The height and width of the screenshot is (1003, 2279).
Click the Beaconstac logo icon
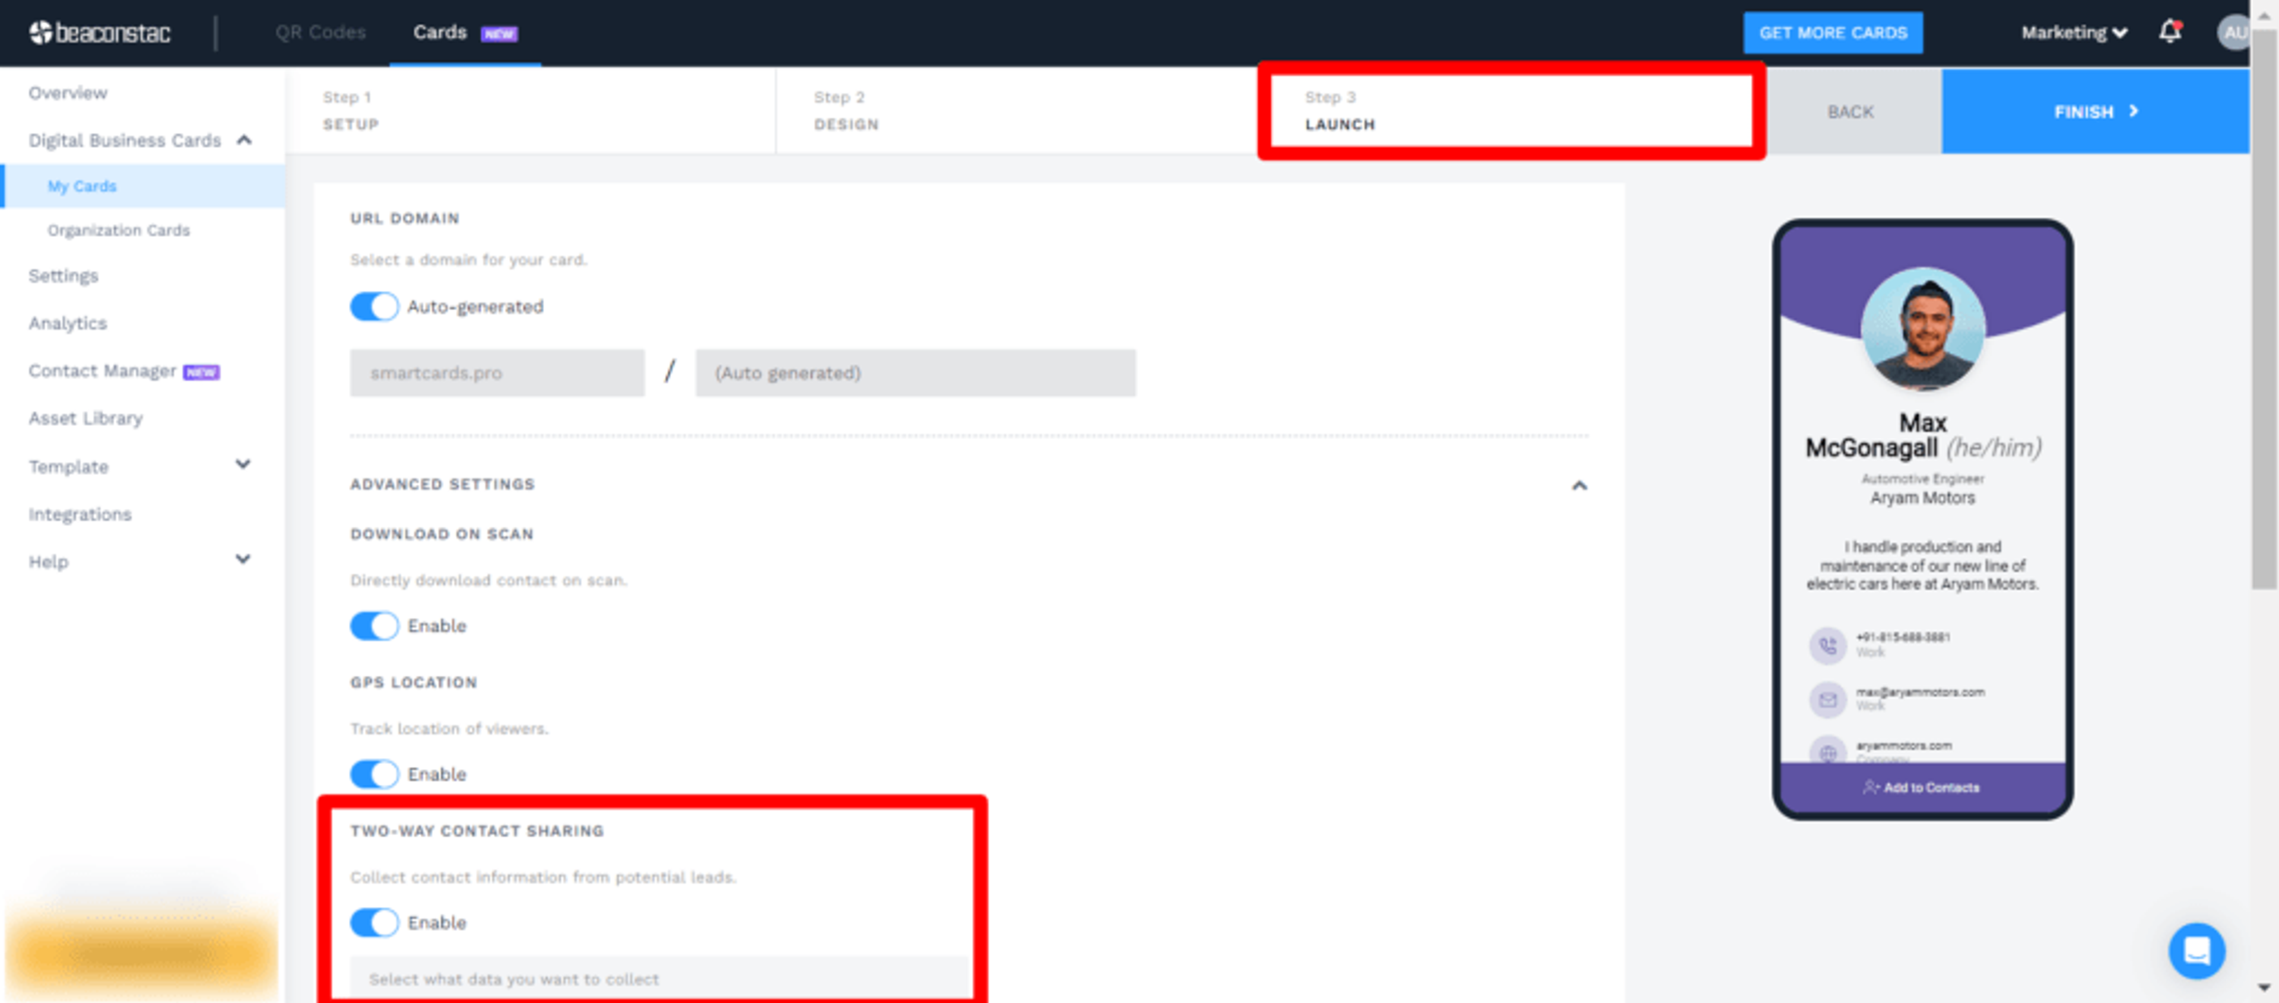coord(41,33)
